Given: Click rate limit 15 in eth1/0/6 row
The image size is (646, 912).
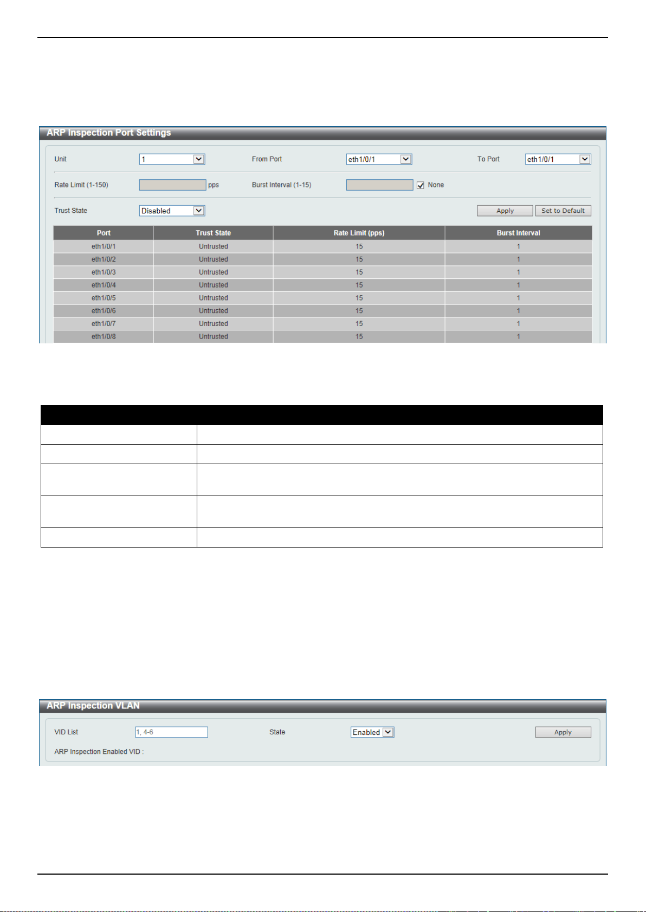Looking at the screenshot, I should coord(359,311).
